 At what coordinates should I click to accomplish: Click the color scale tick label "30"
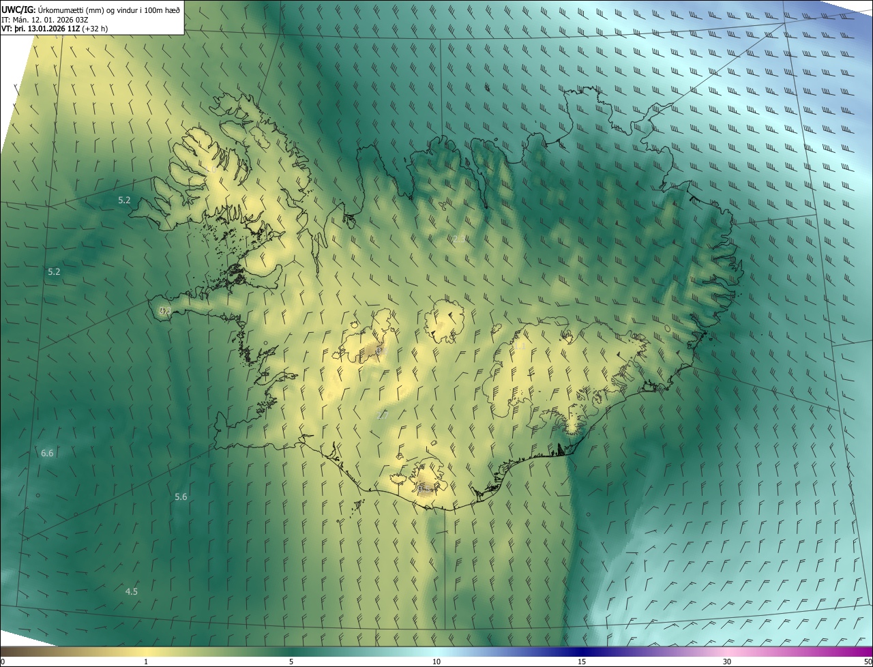click(x=727, y=662)
